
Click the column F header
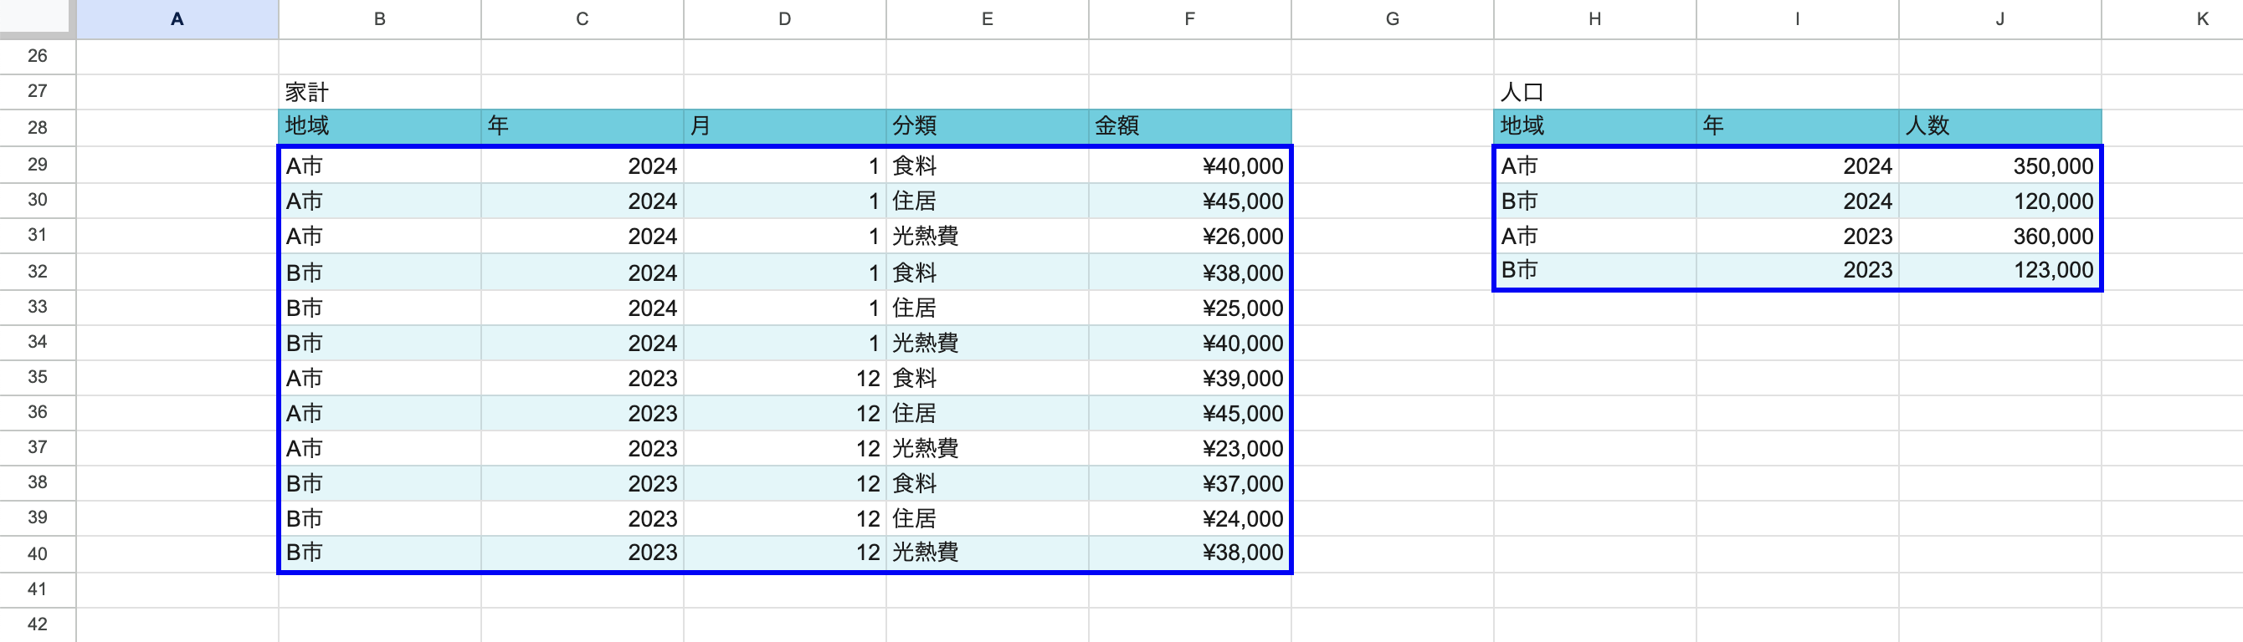pos(1188,19)
